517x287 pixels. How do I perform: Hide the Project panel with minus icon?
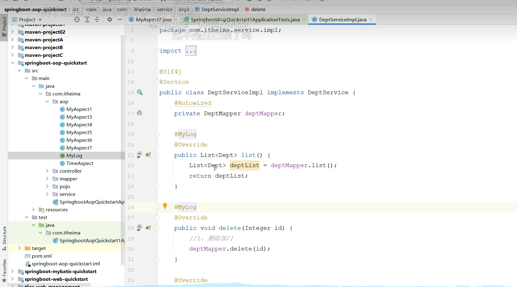click(120, 19)
